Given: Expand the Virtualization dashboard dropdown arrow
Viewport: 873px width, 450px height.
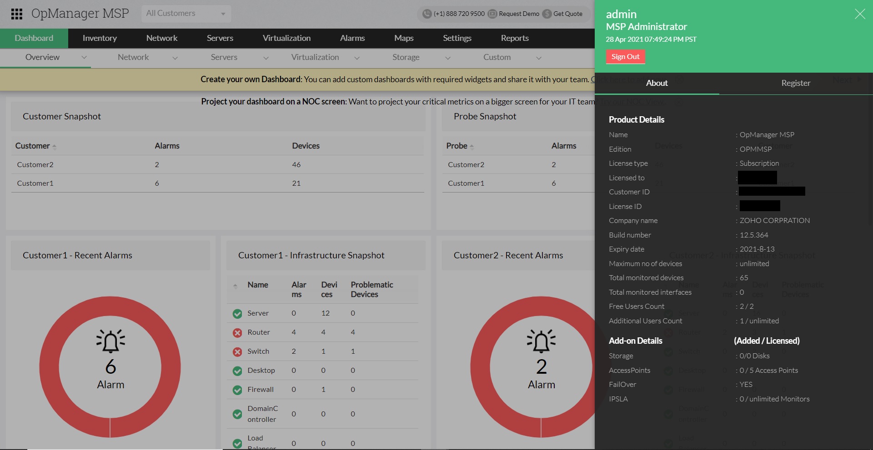Looking at the screenshot, I should [357, 58].
